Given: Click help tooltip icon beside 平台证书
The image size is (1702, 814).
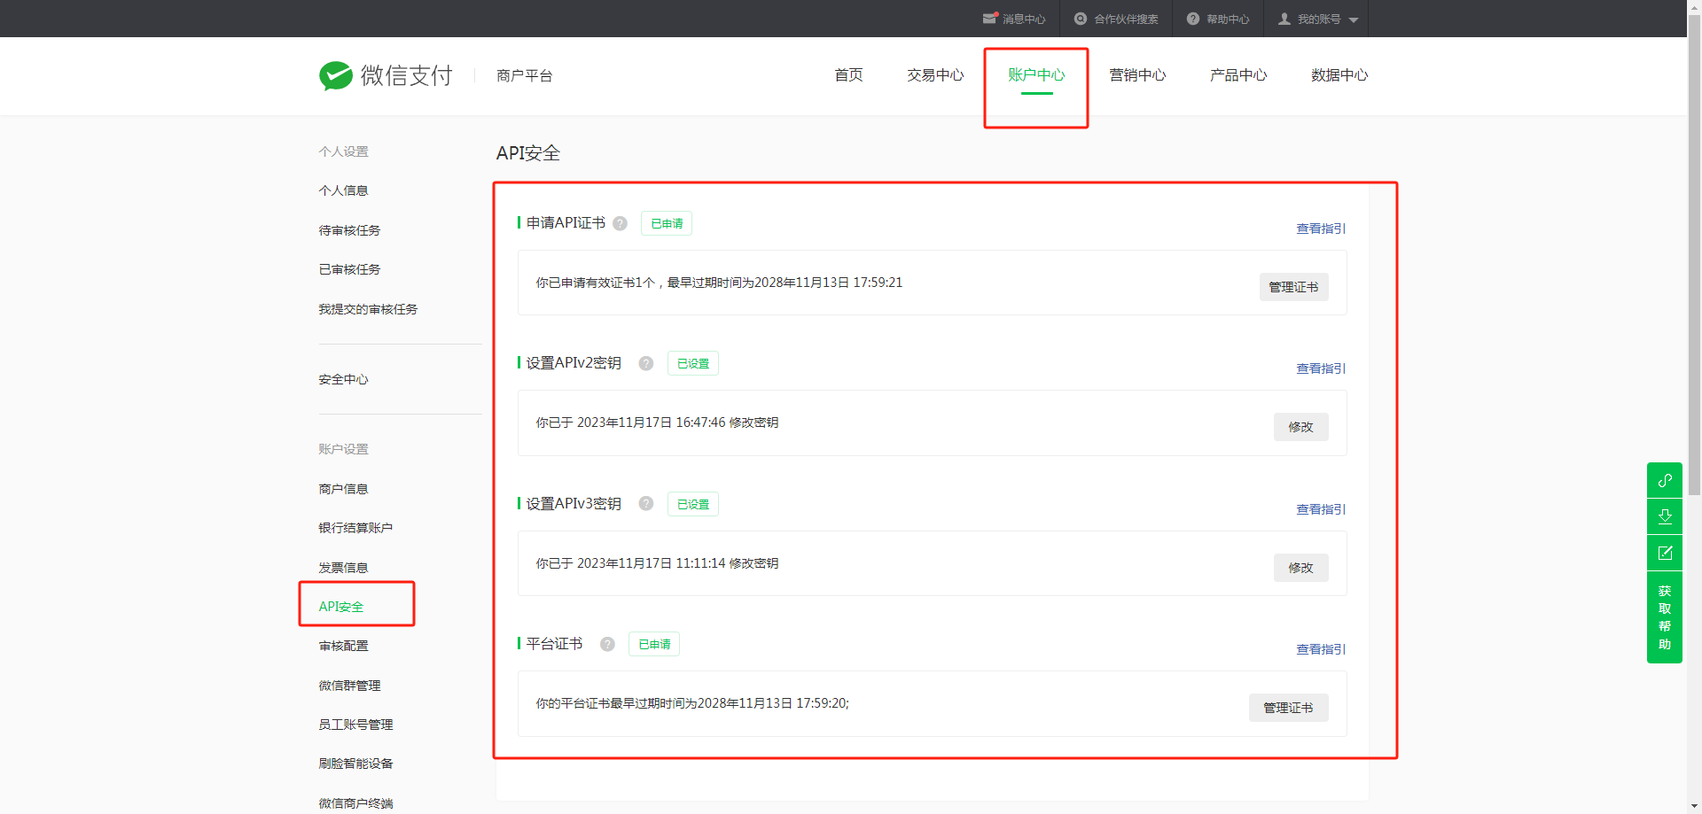Looking at the screenshot, I should [607, 644].
